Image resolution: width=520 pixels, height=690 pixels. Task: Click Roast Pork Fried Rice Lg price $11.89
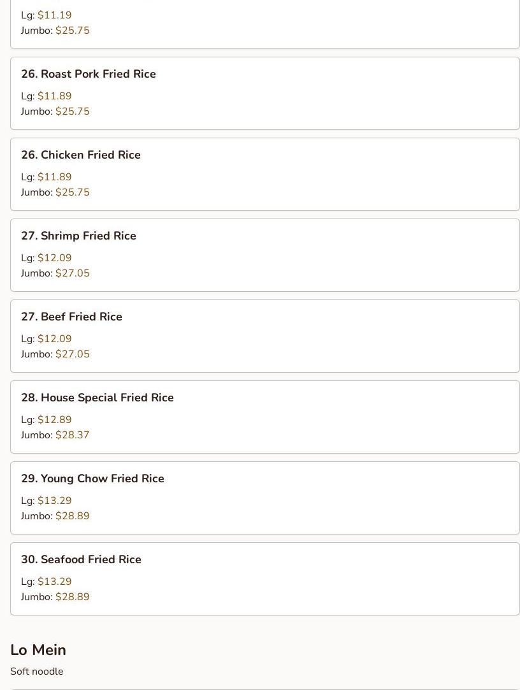(55, 96)
